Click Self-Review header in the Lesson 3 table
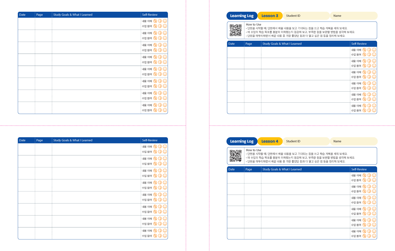Image resolution: width=395 pixels, height=251 pixels. [359, 44]
